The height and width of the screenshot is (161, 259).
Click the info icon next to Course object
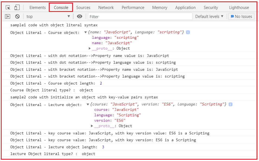188,32
